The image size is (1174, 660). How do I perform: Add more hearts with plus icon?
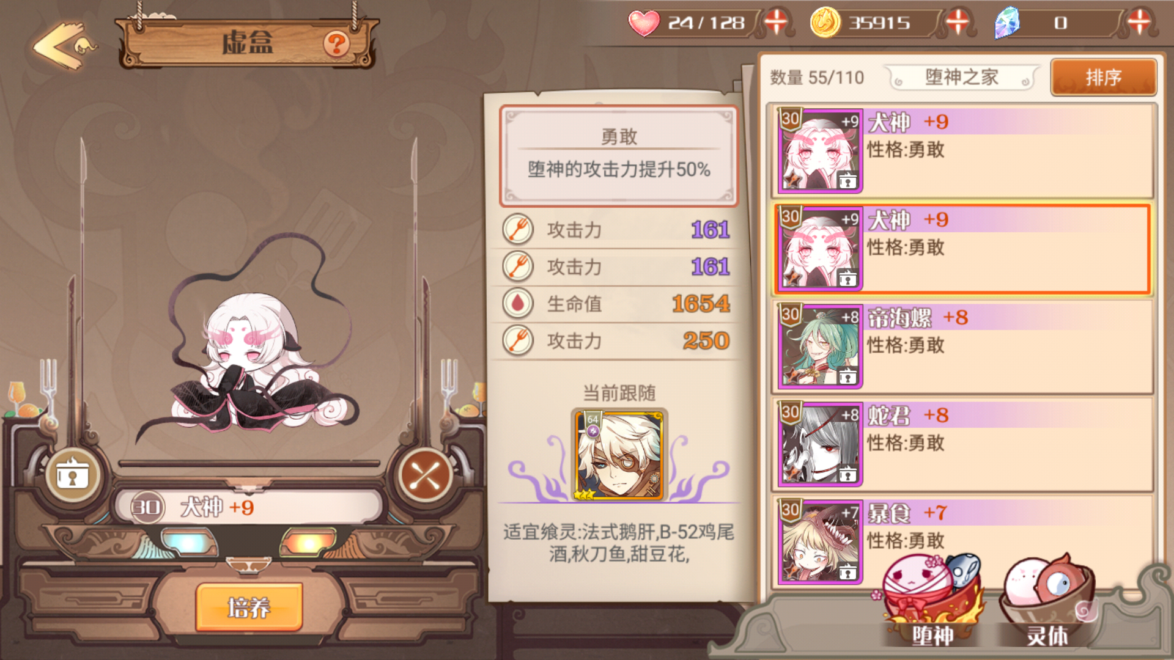(776, 23)
